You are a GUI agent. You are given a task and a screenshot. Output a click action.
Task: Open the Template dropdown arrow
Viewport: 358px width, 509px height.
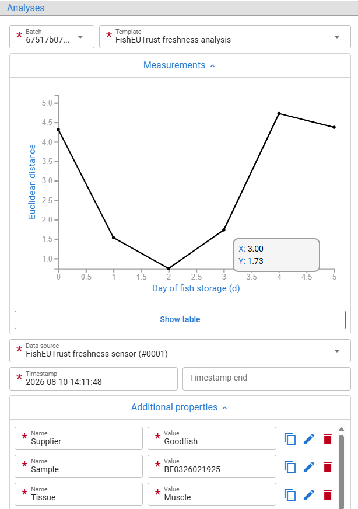[337, 37]
